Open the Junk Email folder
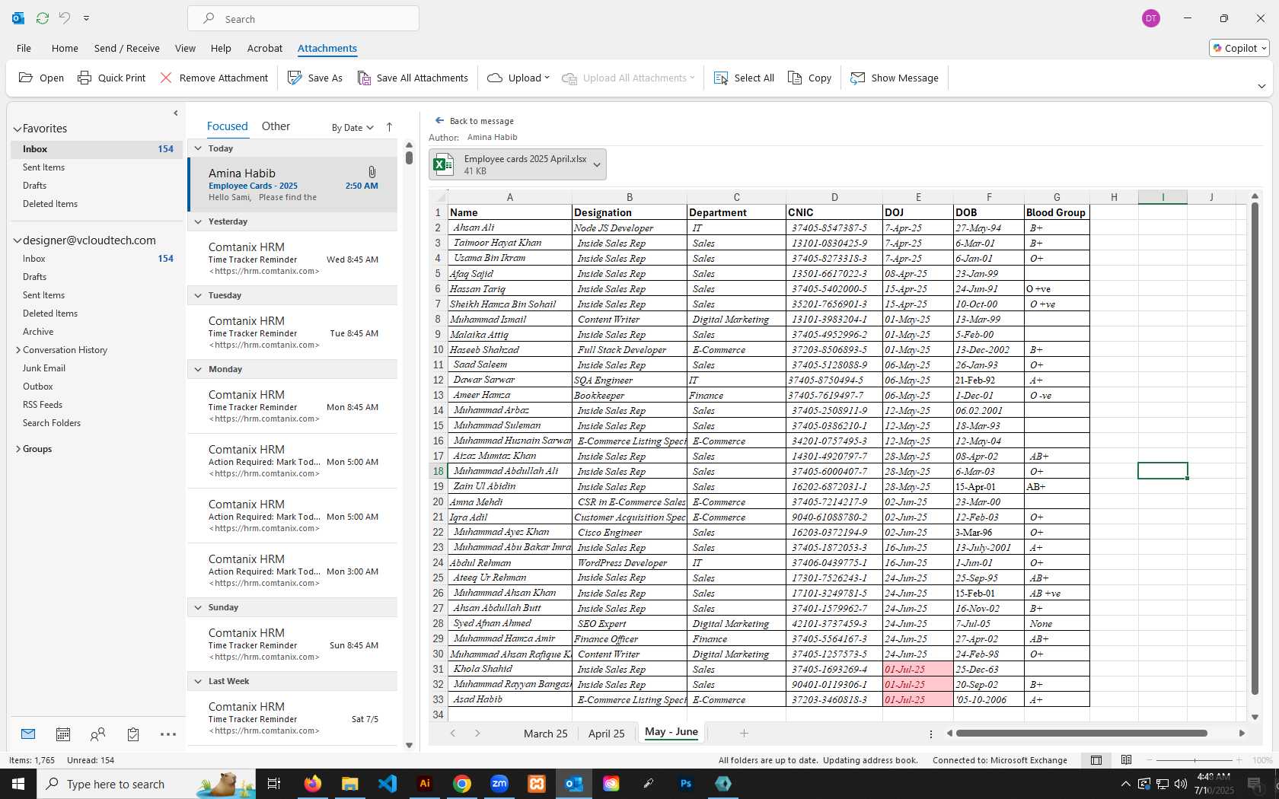 44,368
